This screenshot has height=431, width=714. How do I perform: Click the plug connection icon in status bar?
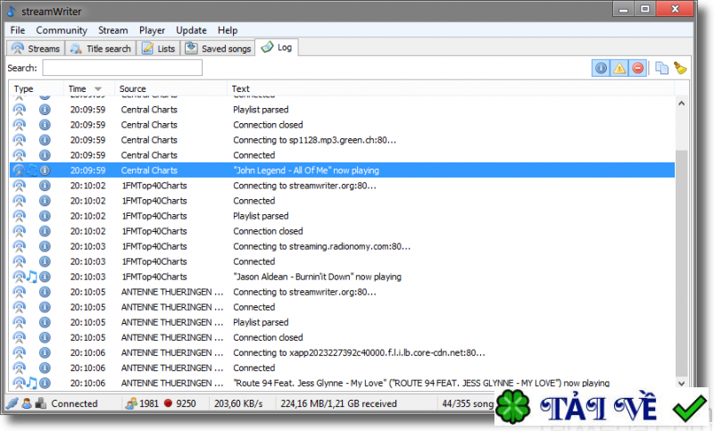[x=12, y=403]
